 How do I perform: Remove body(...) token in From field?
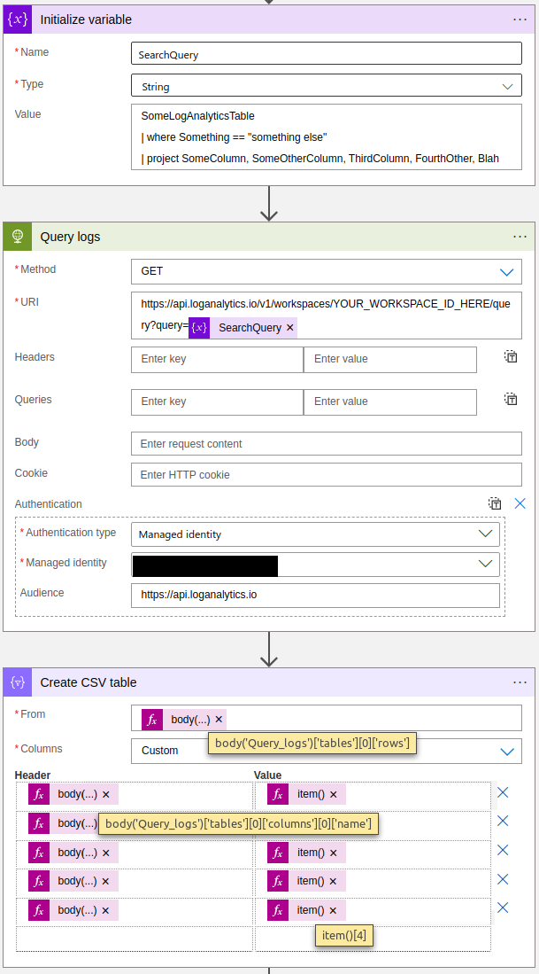[219, 720]
